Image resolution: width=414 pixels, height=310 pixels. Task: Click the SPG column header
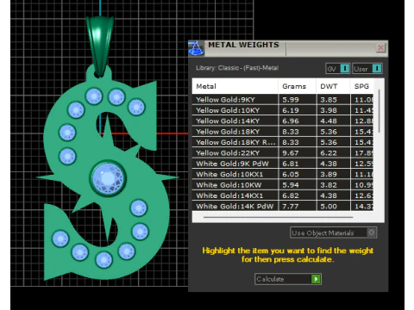(361, 86)
